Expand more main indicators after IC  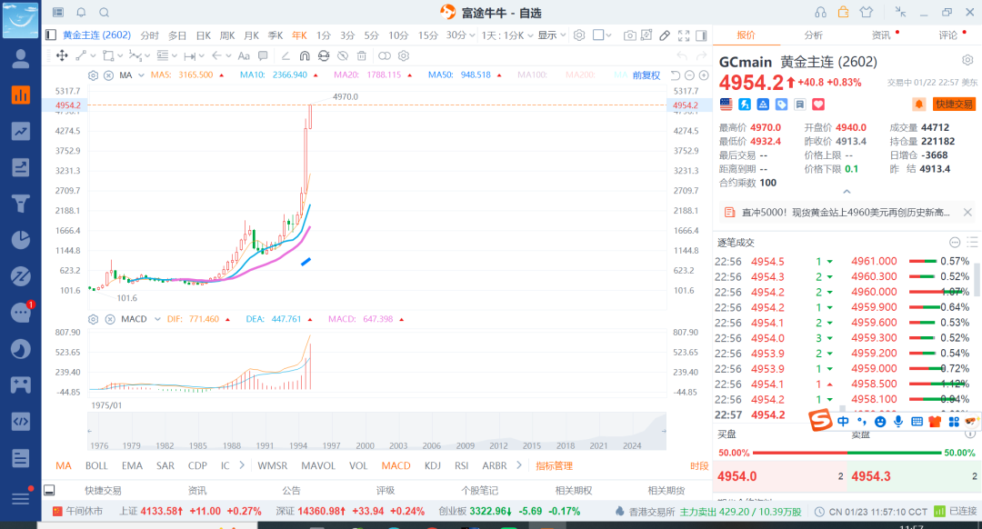[x=242, y=465]
